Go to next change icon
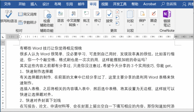Viewport: 194px width, 112px height. [x=117, y=23]
